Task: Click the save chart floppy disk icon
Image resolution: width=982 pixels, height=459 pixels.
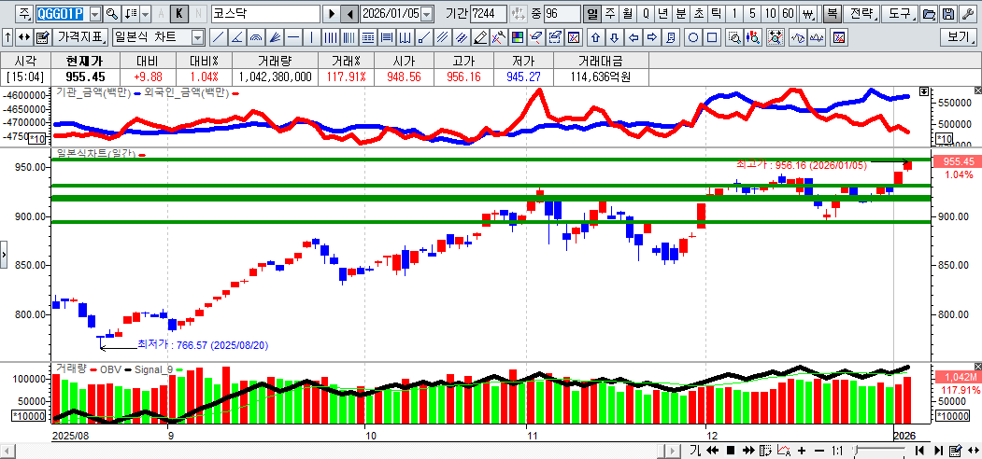Action: coord(948,14)
